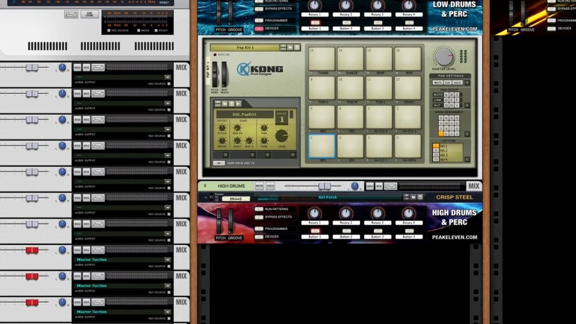Solo the HIGH DRUMS mix channel
This screenshot has width=576, height=324.
[x=271, y=186]
